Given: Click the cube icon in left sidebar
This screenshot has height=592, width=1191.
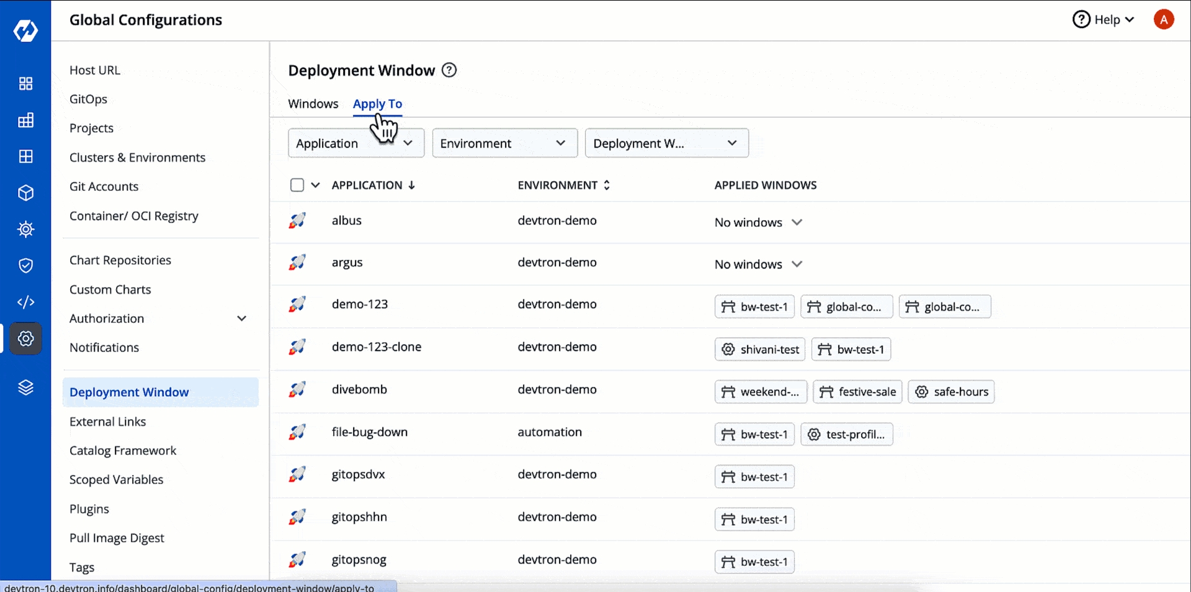Looking at the screenshot, I should pyautogui.click(x=25, y=193).
